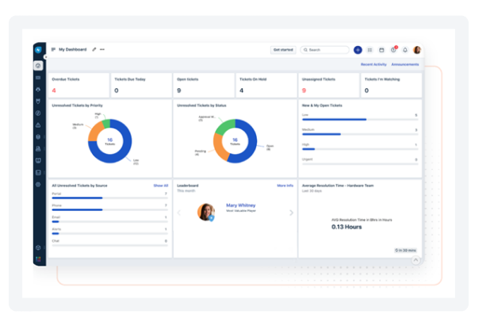Open the user profile avatar

(x=417, y=49)
